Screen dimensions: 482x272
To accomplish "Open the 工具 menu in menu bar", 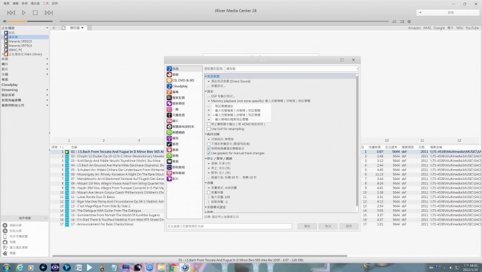I will [44, 3].
